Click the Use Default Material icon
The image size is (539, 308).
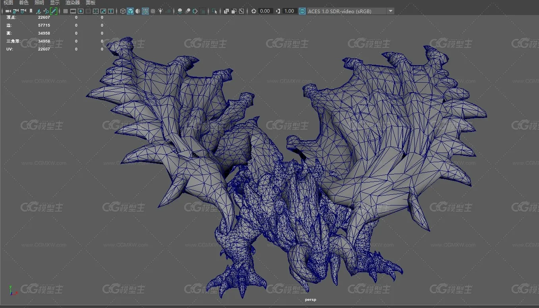(138, 11)
